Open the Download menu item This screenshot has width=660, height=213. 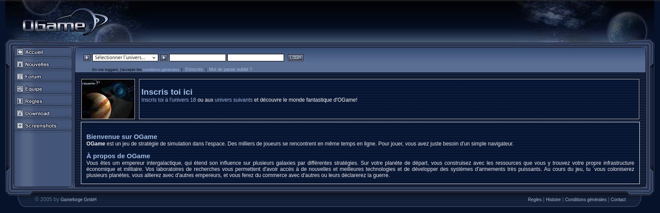[43, 114]
